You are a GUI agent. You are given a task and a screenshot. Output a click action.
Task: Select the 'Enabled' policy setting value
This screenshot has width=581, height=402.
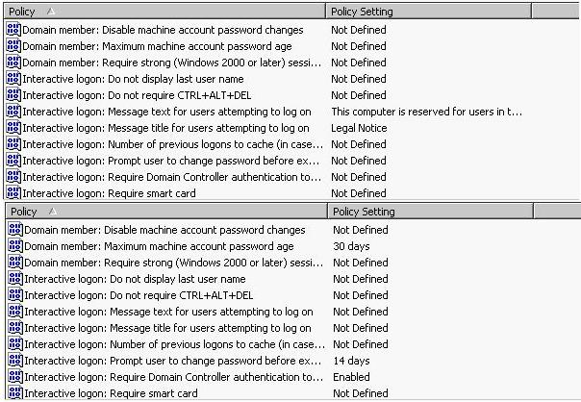click(x=351, y=377)
